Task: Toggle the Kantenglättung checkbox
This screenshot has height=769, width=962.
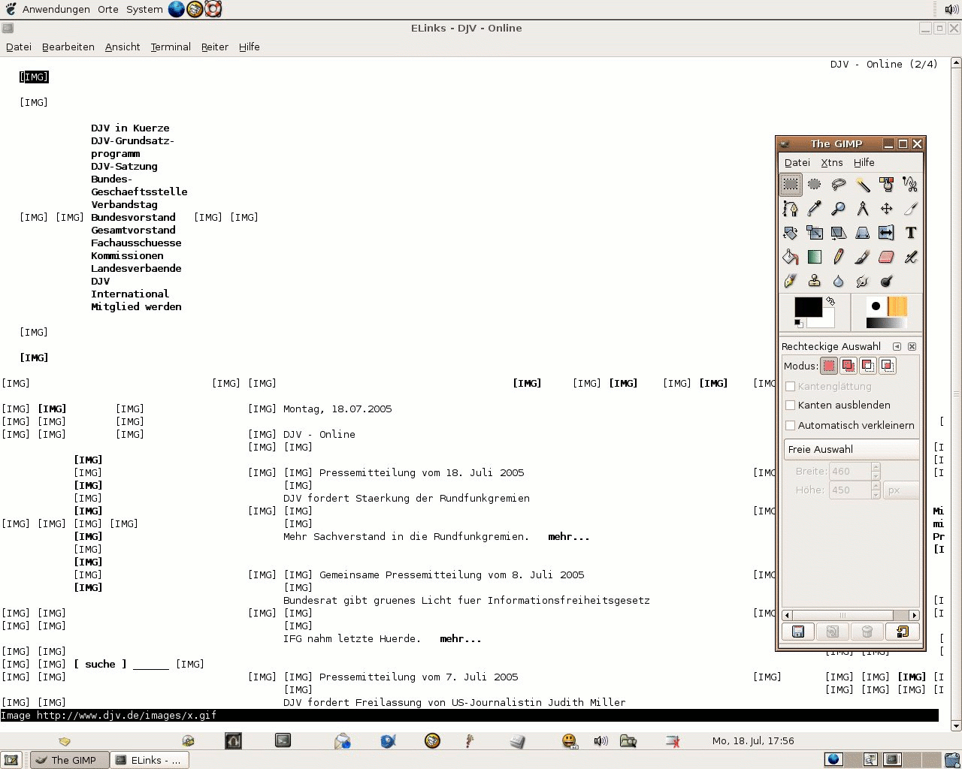Action: pyautogui.click(x=790, y=386)
